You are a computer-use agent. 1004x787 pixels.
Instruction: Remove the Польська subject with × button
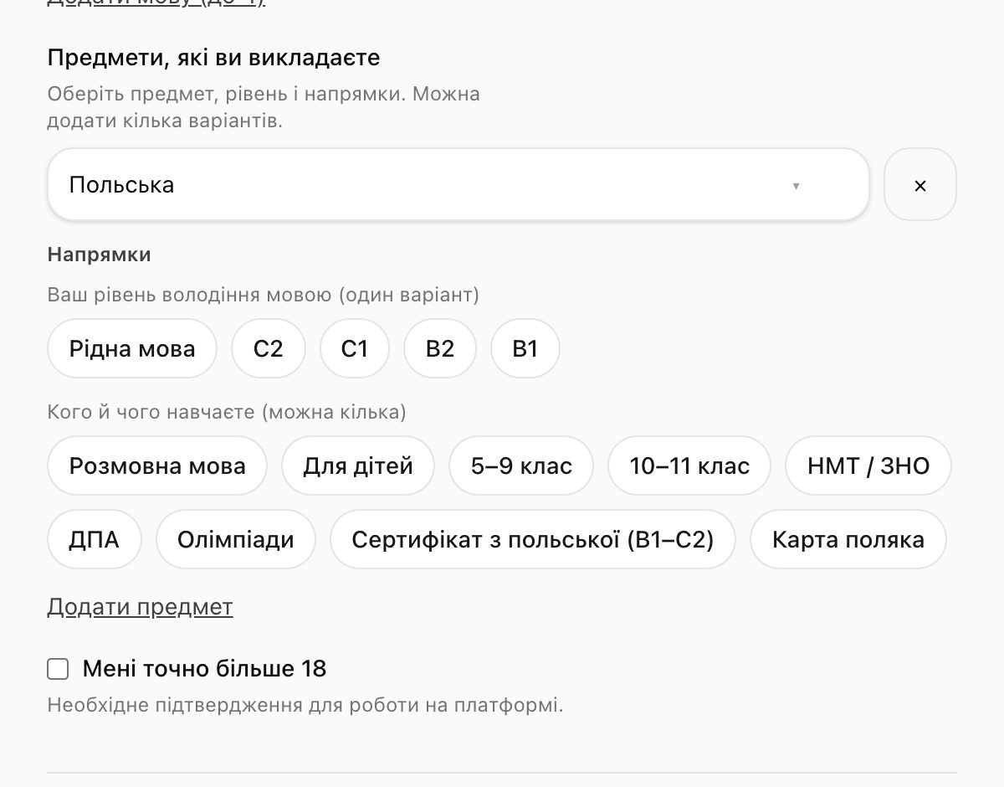(920, 184)
